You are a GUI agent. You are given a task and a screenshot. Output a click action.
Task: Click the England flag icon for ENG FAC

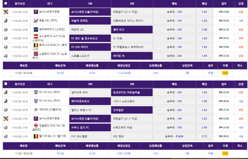(36, 126)
